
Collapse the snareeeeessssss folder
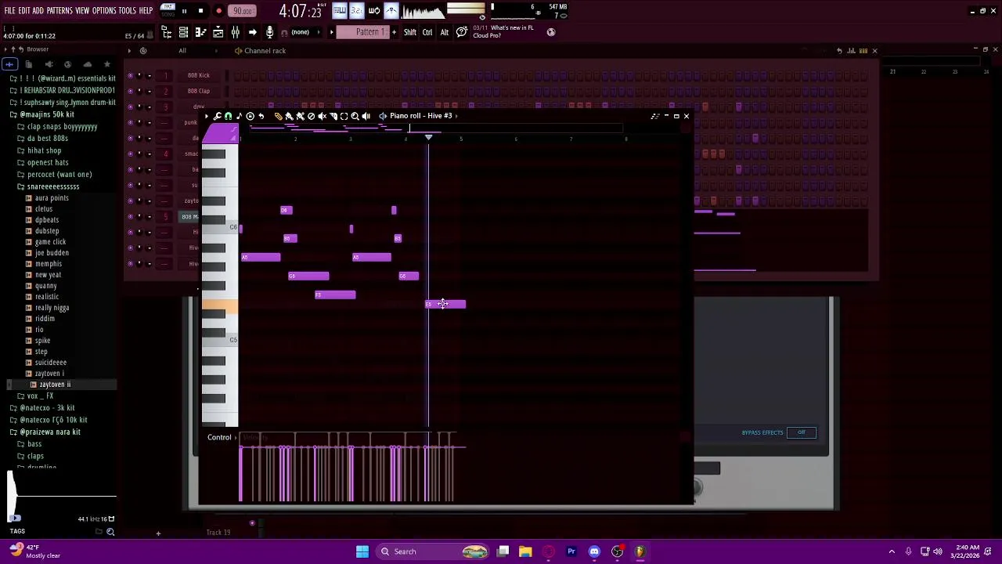[x=53, y=186]
